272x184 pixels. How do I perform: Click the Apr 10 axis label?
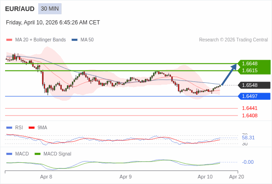coord(205,177)
